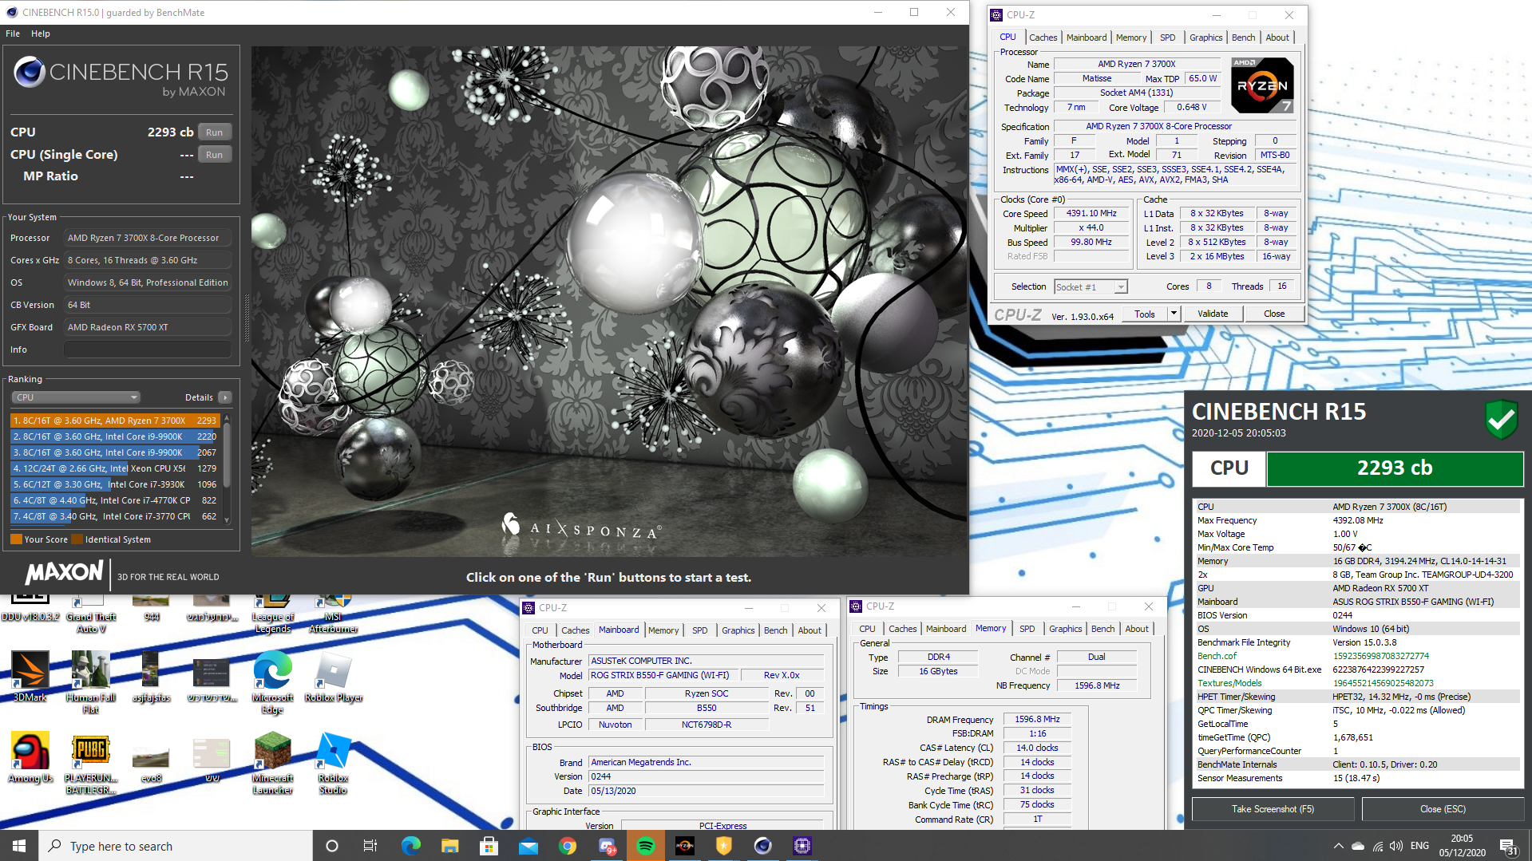Run the CPU multi-core test
The height and width of the screenshot is (861, 1532).
pos(214,132)
